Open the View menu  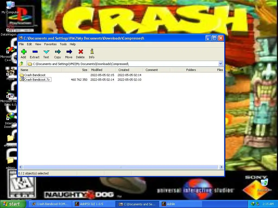[38, 44]
